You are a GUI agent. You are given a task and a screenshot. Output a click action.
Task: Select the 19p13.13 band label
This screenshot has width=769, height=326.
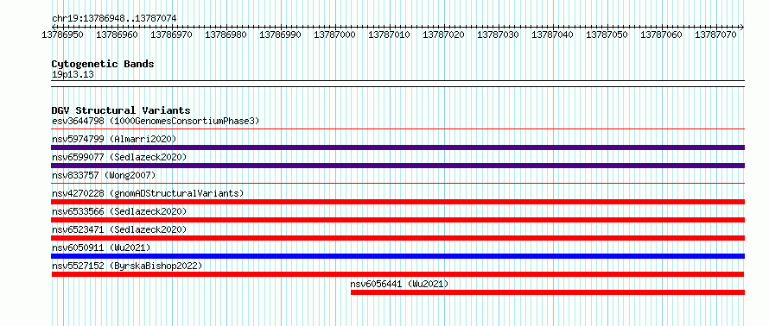click(73, 75)
